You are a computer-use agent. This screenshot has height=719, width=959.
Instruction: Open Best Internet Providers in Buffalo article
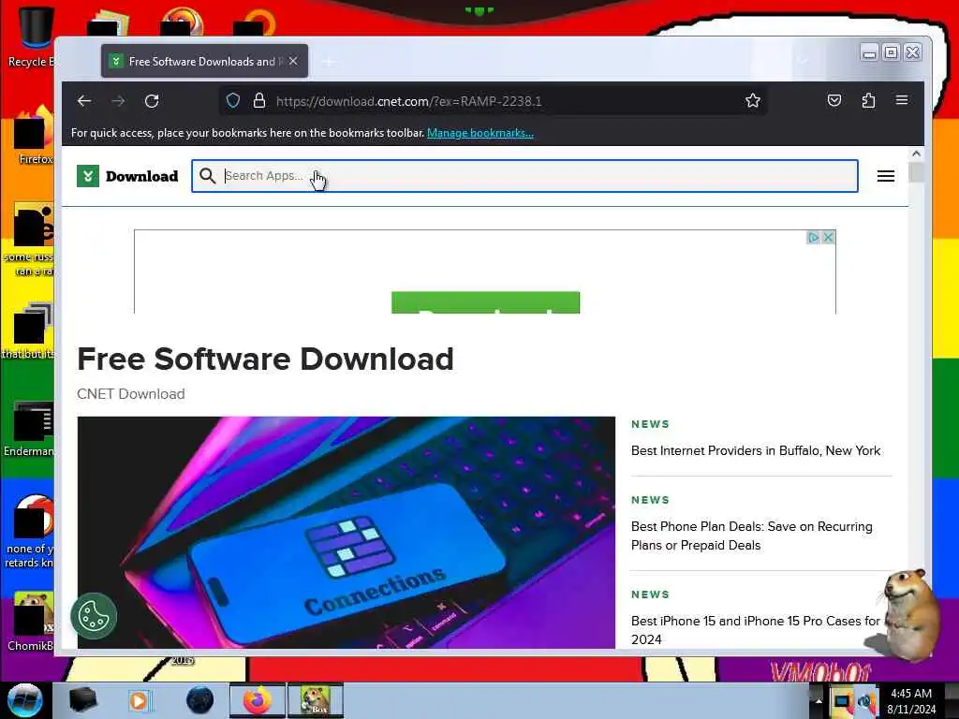[x=756, y=450]
